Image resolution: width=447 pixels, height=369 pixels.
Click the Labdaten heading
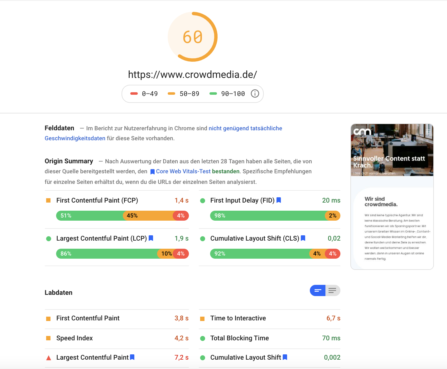click(x=59, y=292)
